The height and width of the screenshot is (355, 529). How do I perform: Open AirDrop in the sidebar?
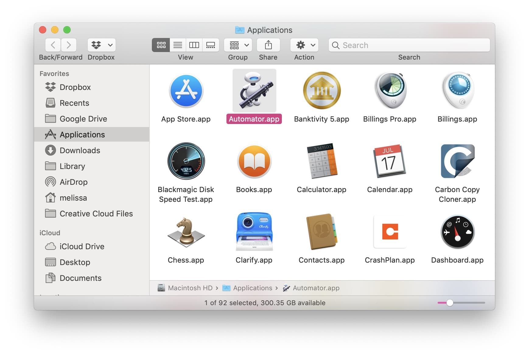92,182
